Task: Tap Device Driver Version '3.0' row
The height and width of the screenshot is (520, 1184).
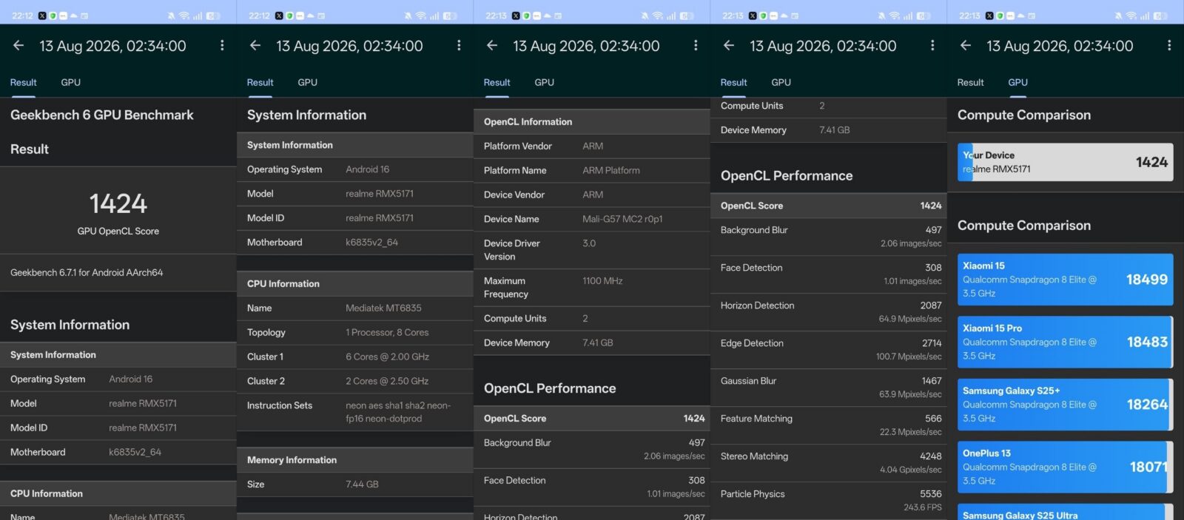Action: (592, 250)
